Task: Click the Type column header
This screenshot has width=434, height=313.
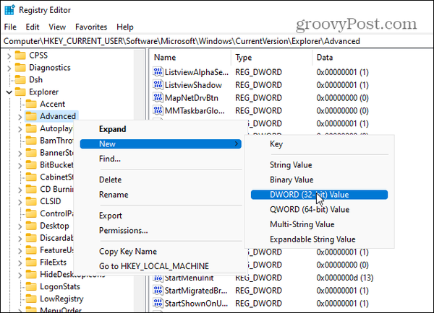Action: pos(244,57)
